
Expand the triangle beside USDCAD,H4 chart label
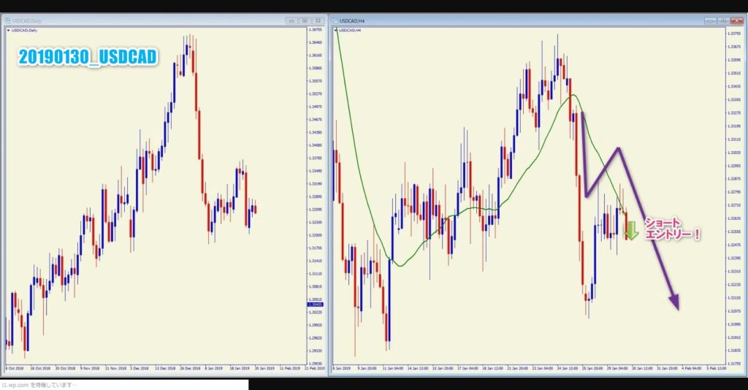(x=336, y=31)
